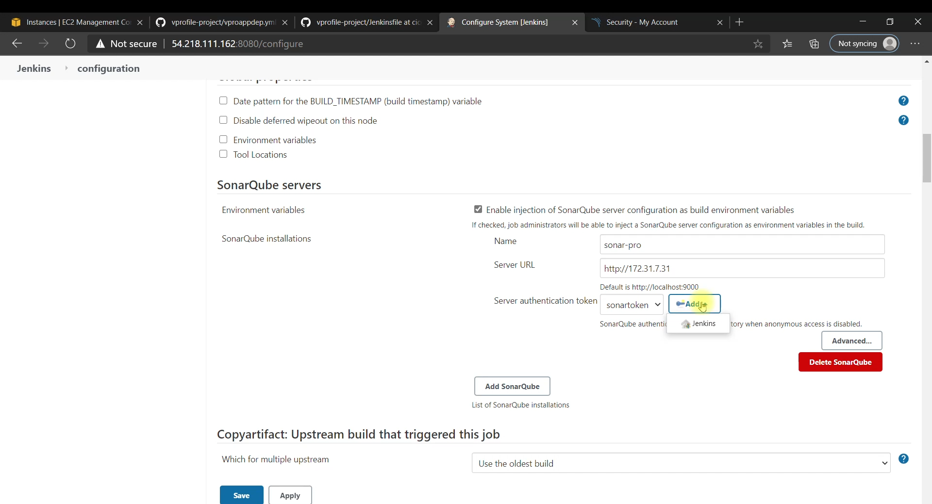Click the Delete SonarQube button
Viewport: 932px width, 504px height.
click(x=840, y=362)
